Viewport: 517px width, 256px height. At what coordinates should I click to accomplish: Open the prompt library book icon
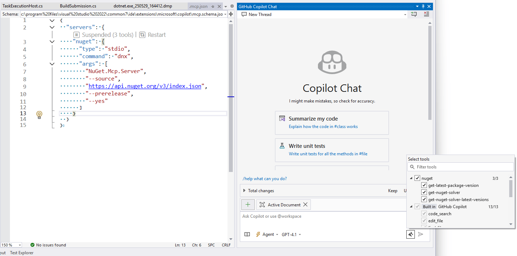[247, 234]
